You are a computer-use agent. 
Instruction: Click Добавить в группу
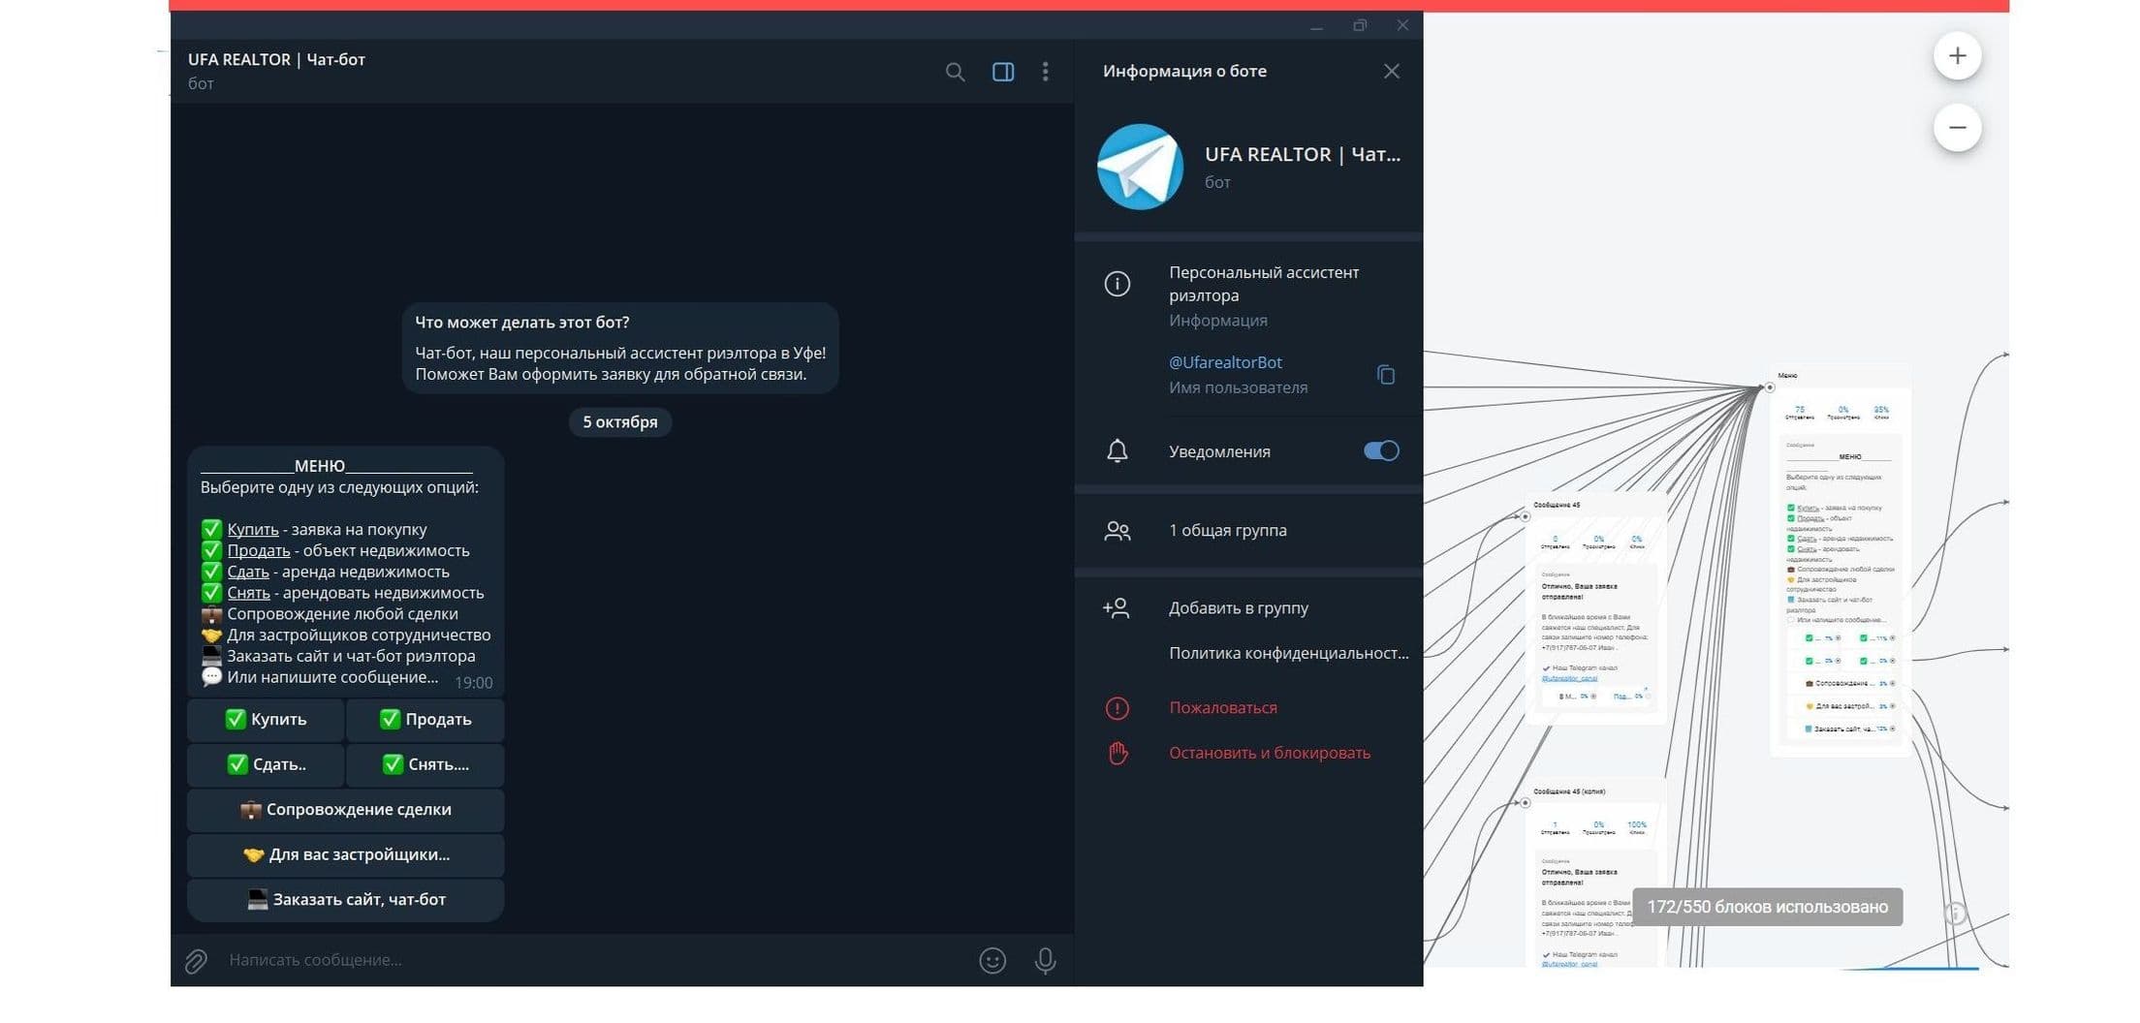(1239, 608)
